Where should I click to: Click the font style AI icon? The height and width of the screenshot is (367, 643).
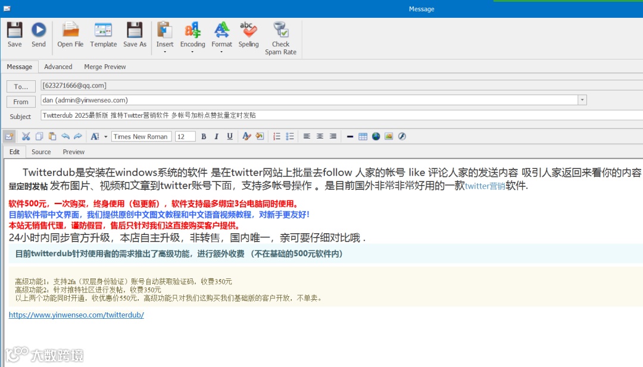(95, 136)
